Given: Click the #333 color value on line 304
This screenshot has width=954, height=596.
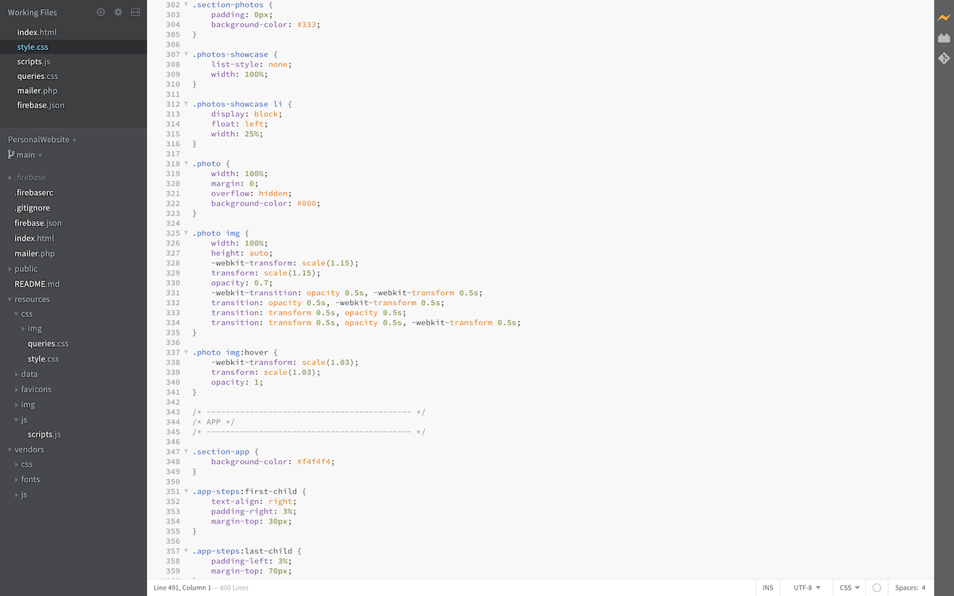Looking at the screenshot, I should coord(306,25).
